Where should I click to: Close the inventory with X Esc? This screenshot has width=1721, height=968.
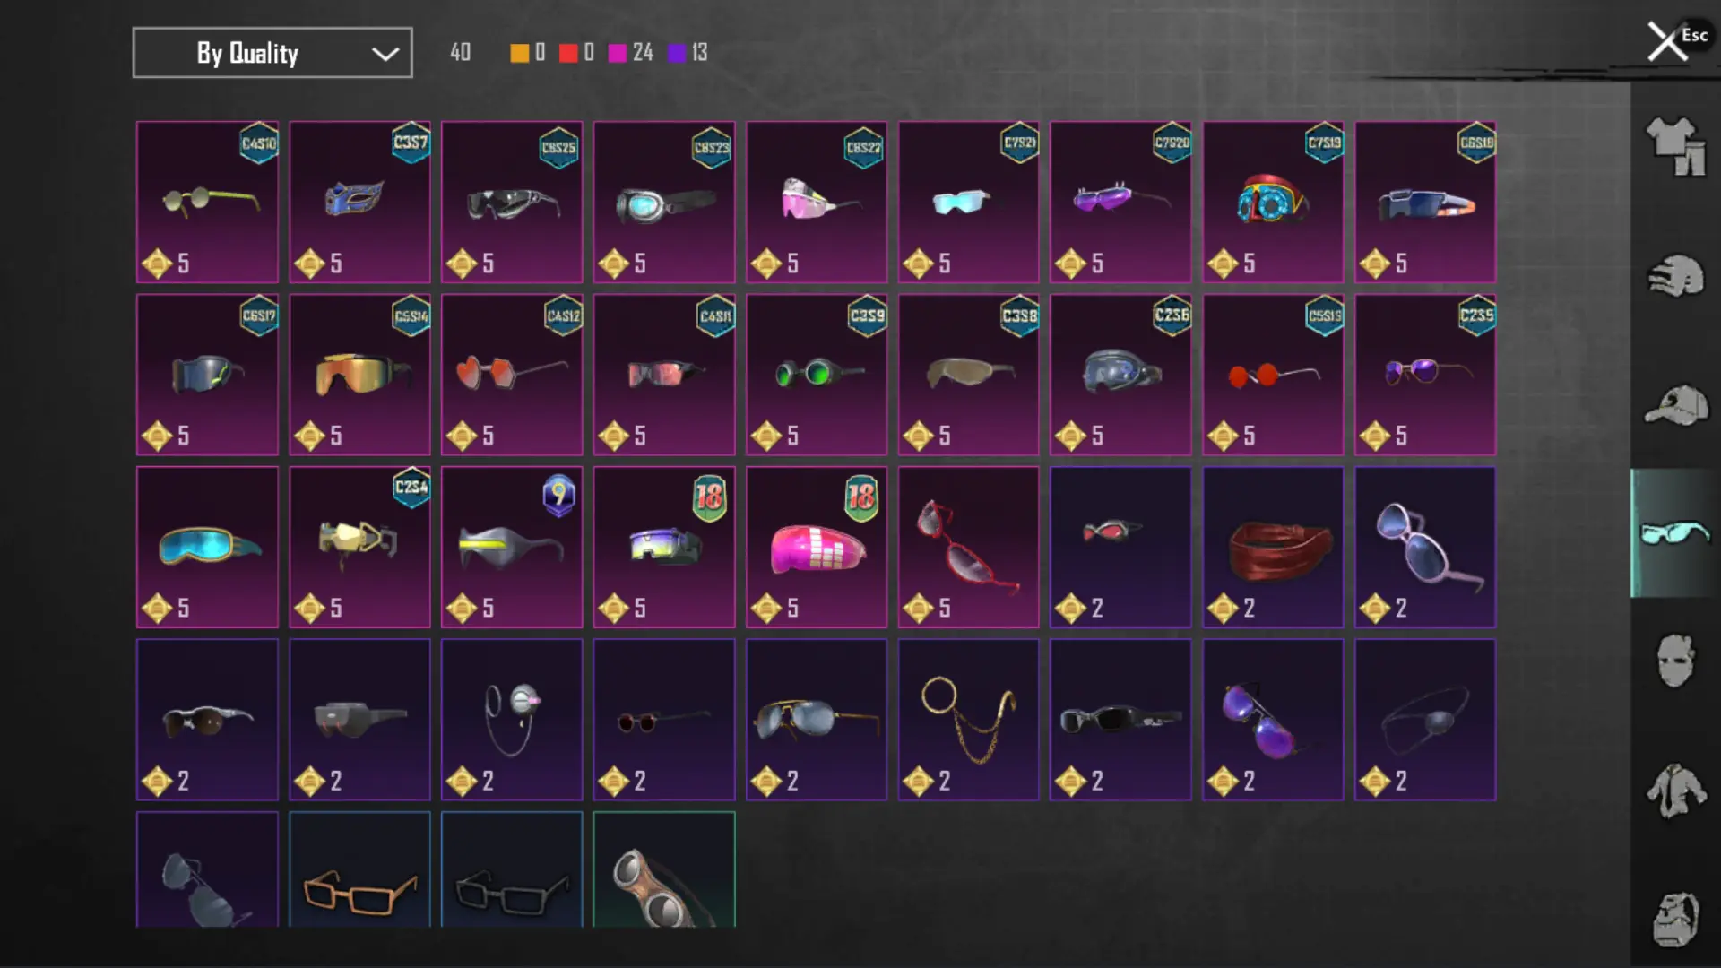pos(1676,40)
